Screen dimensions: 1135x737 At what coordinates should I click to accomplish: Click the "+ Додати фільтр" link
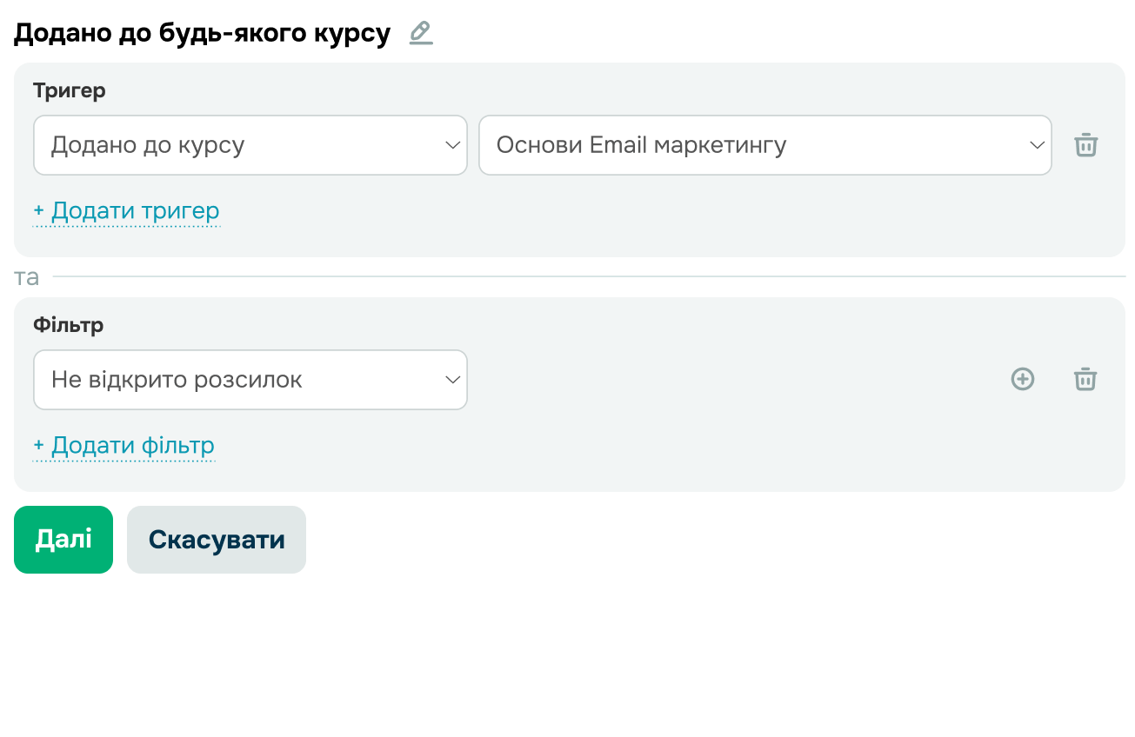[124, 446]
